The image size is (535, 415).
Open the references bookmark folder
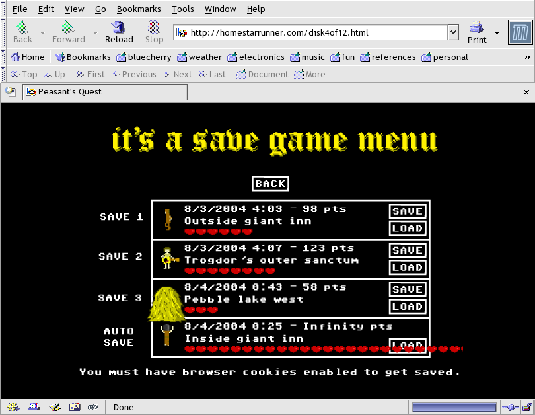(x=388, y=57)
